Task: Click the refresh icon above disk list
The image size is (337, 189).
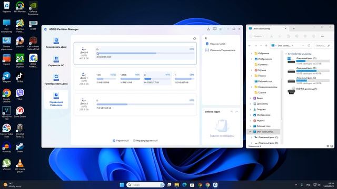Action: 194,38
